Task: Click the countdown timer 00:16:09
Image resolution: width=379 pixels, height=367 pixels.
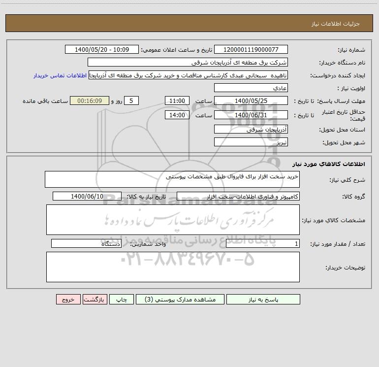Action: (90, 100)
